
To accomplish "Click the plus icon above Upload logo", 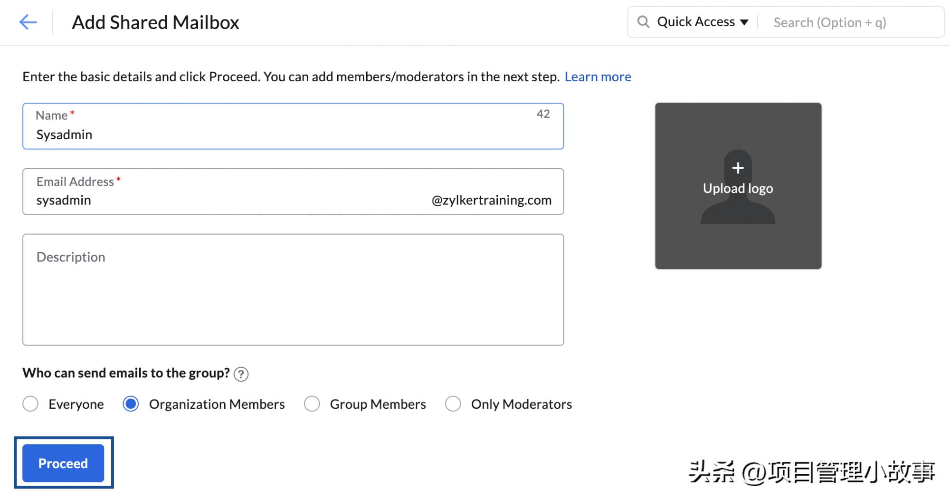I will tap(738, 168).
